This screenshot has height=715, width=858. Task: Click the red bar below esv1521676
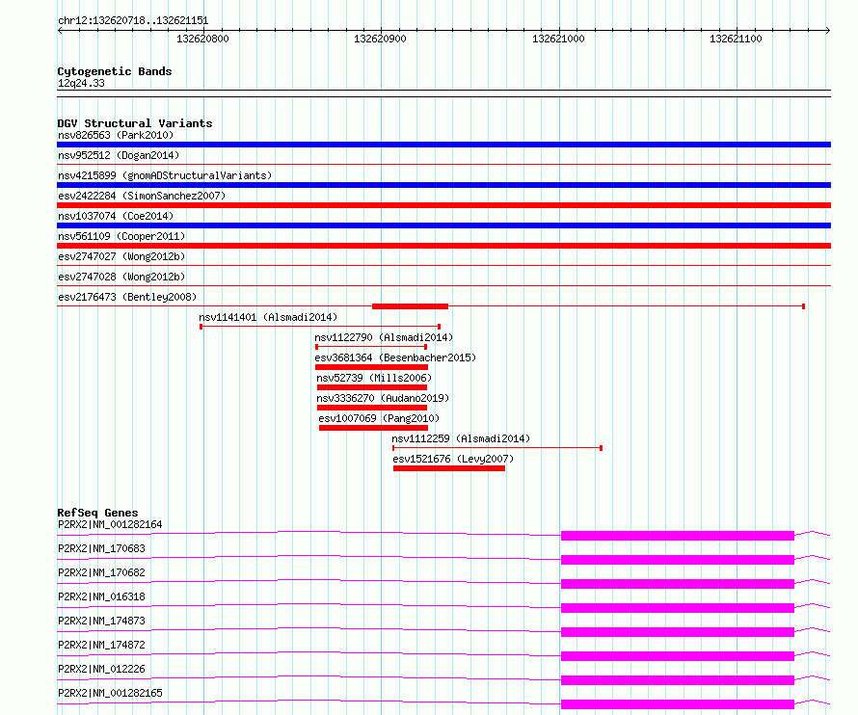[x=449, y=468]
